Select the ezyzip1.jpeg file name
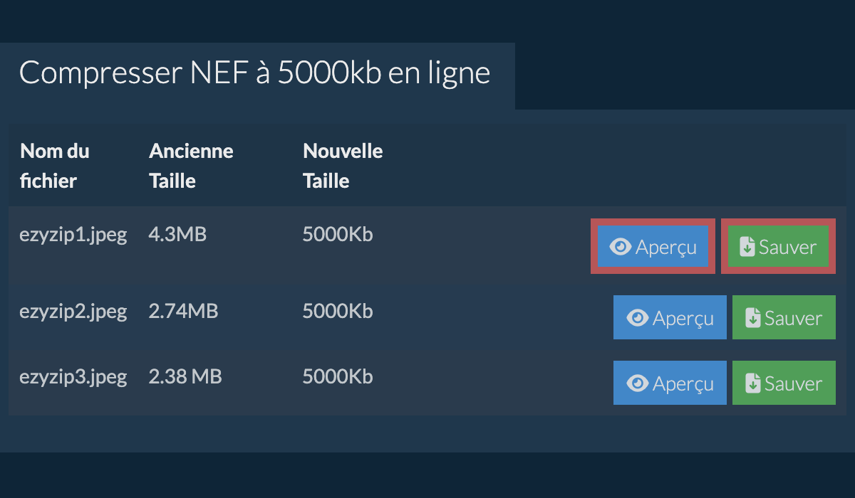 pyautogui.click(x=73, y=235)
